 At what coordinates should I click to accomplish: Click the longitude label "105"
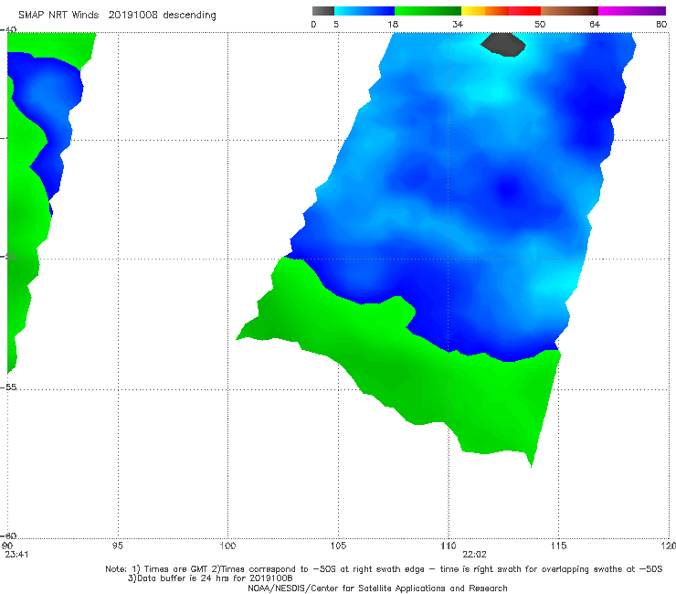(338, 546)
